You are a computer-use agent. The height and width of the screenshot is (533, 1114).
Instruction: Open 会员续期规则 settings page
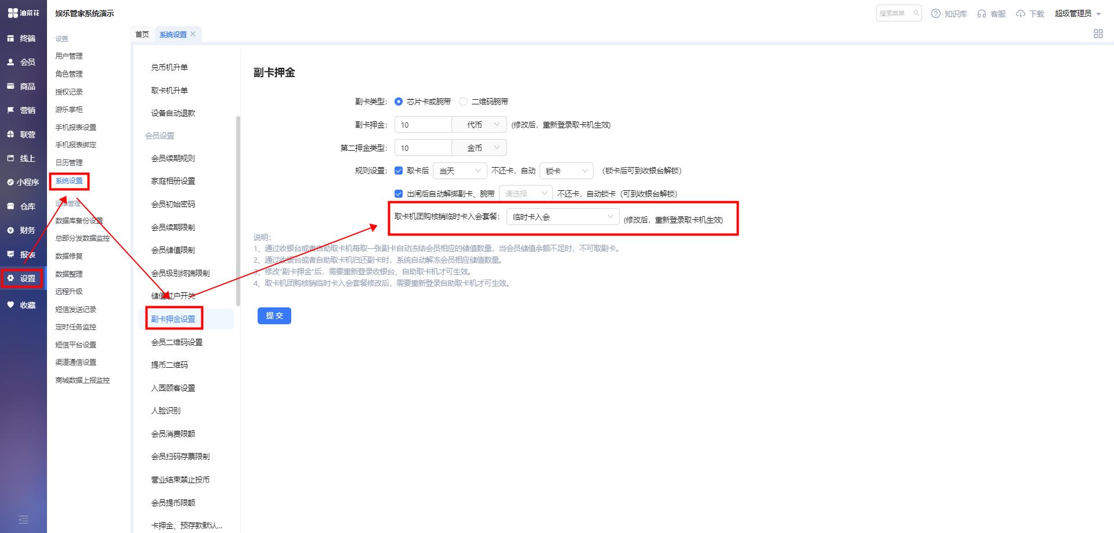coord(173,158)
